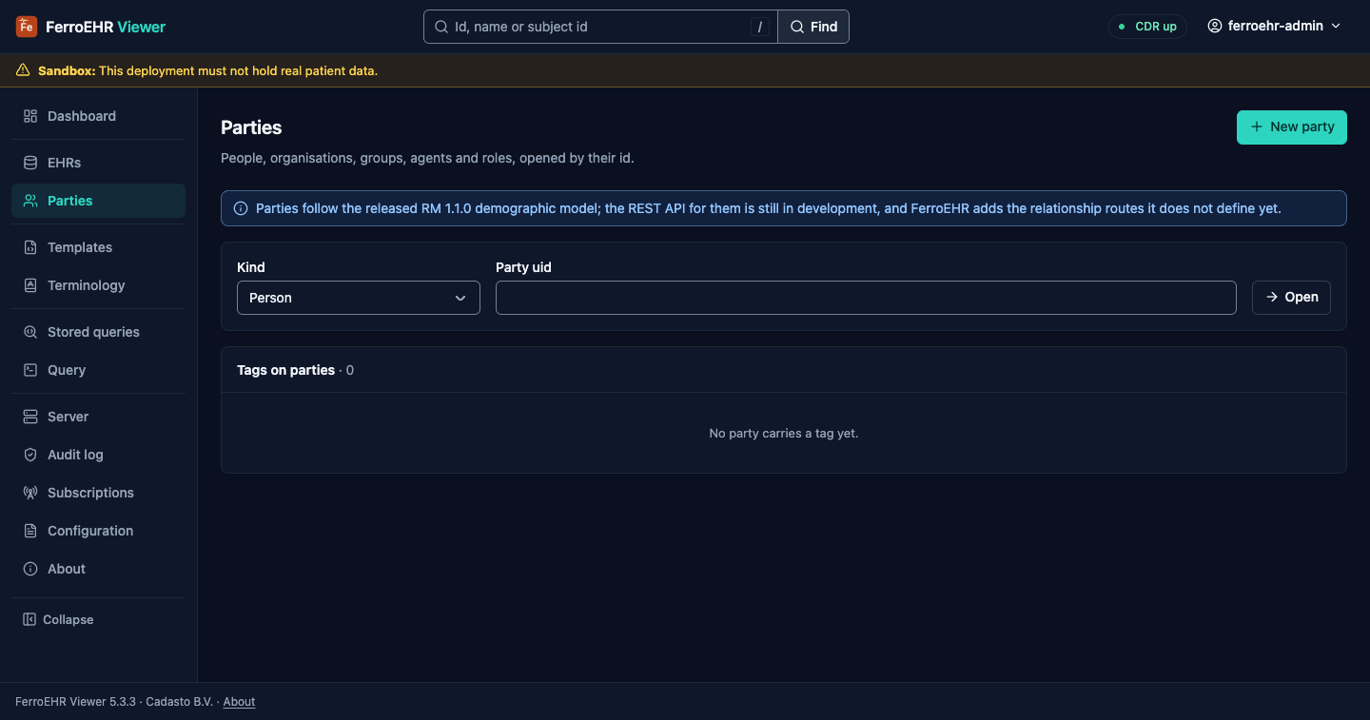Focus the Id, name or subject id search field
The image size is (1370, 720).
coord(600,27)
